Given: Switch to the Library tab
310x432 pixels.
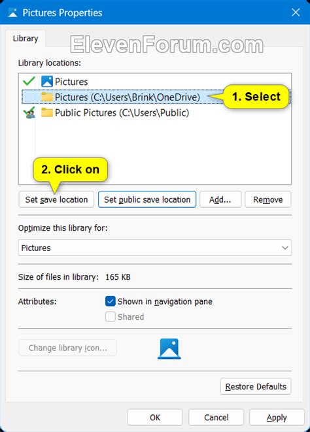Looking at the screenshot, I should (26, 39).
